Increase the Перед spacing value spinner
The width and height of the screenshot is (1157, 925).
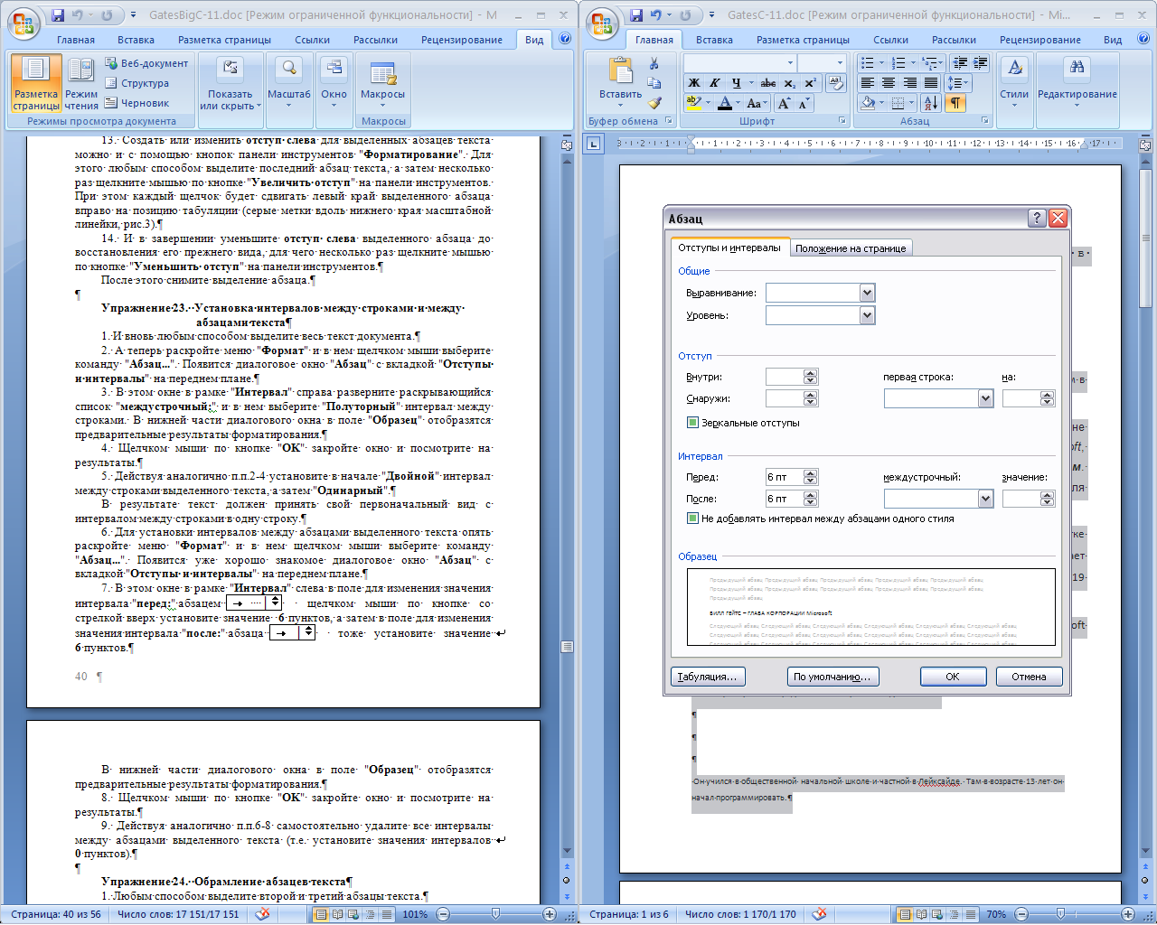point(811,473)
